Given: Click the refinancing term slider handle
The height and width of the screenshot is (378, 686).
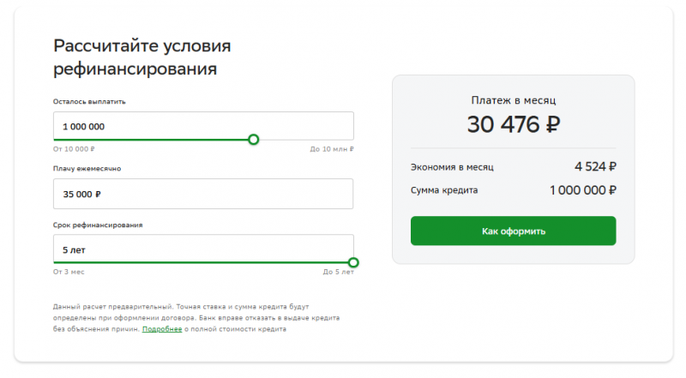Looking at the screenshot, I should pyautogui.click(x=353, y=262).
